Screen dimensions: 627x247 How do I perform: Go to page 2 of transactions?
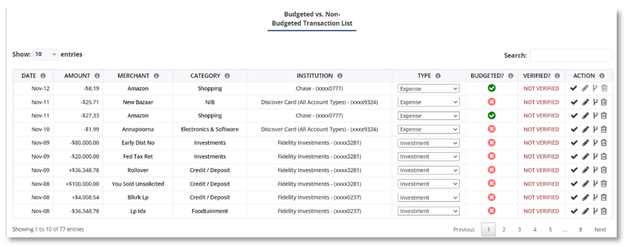(504, 230)
